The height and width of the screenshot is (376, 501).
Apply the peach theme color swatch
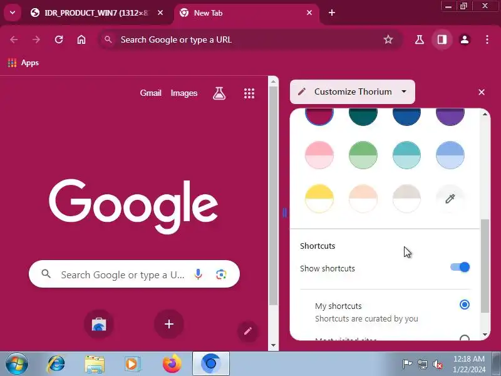pos(363,199)
